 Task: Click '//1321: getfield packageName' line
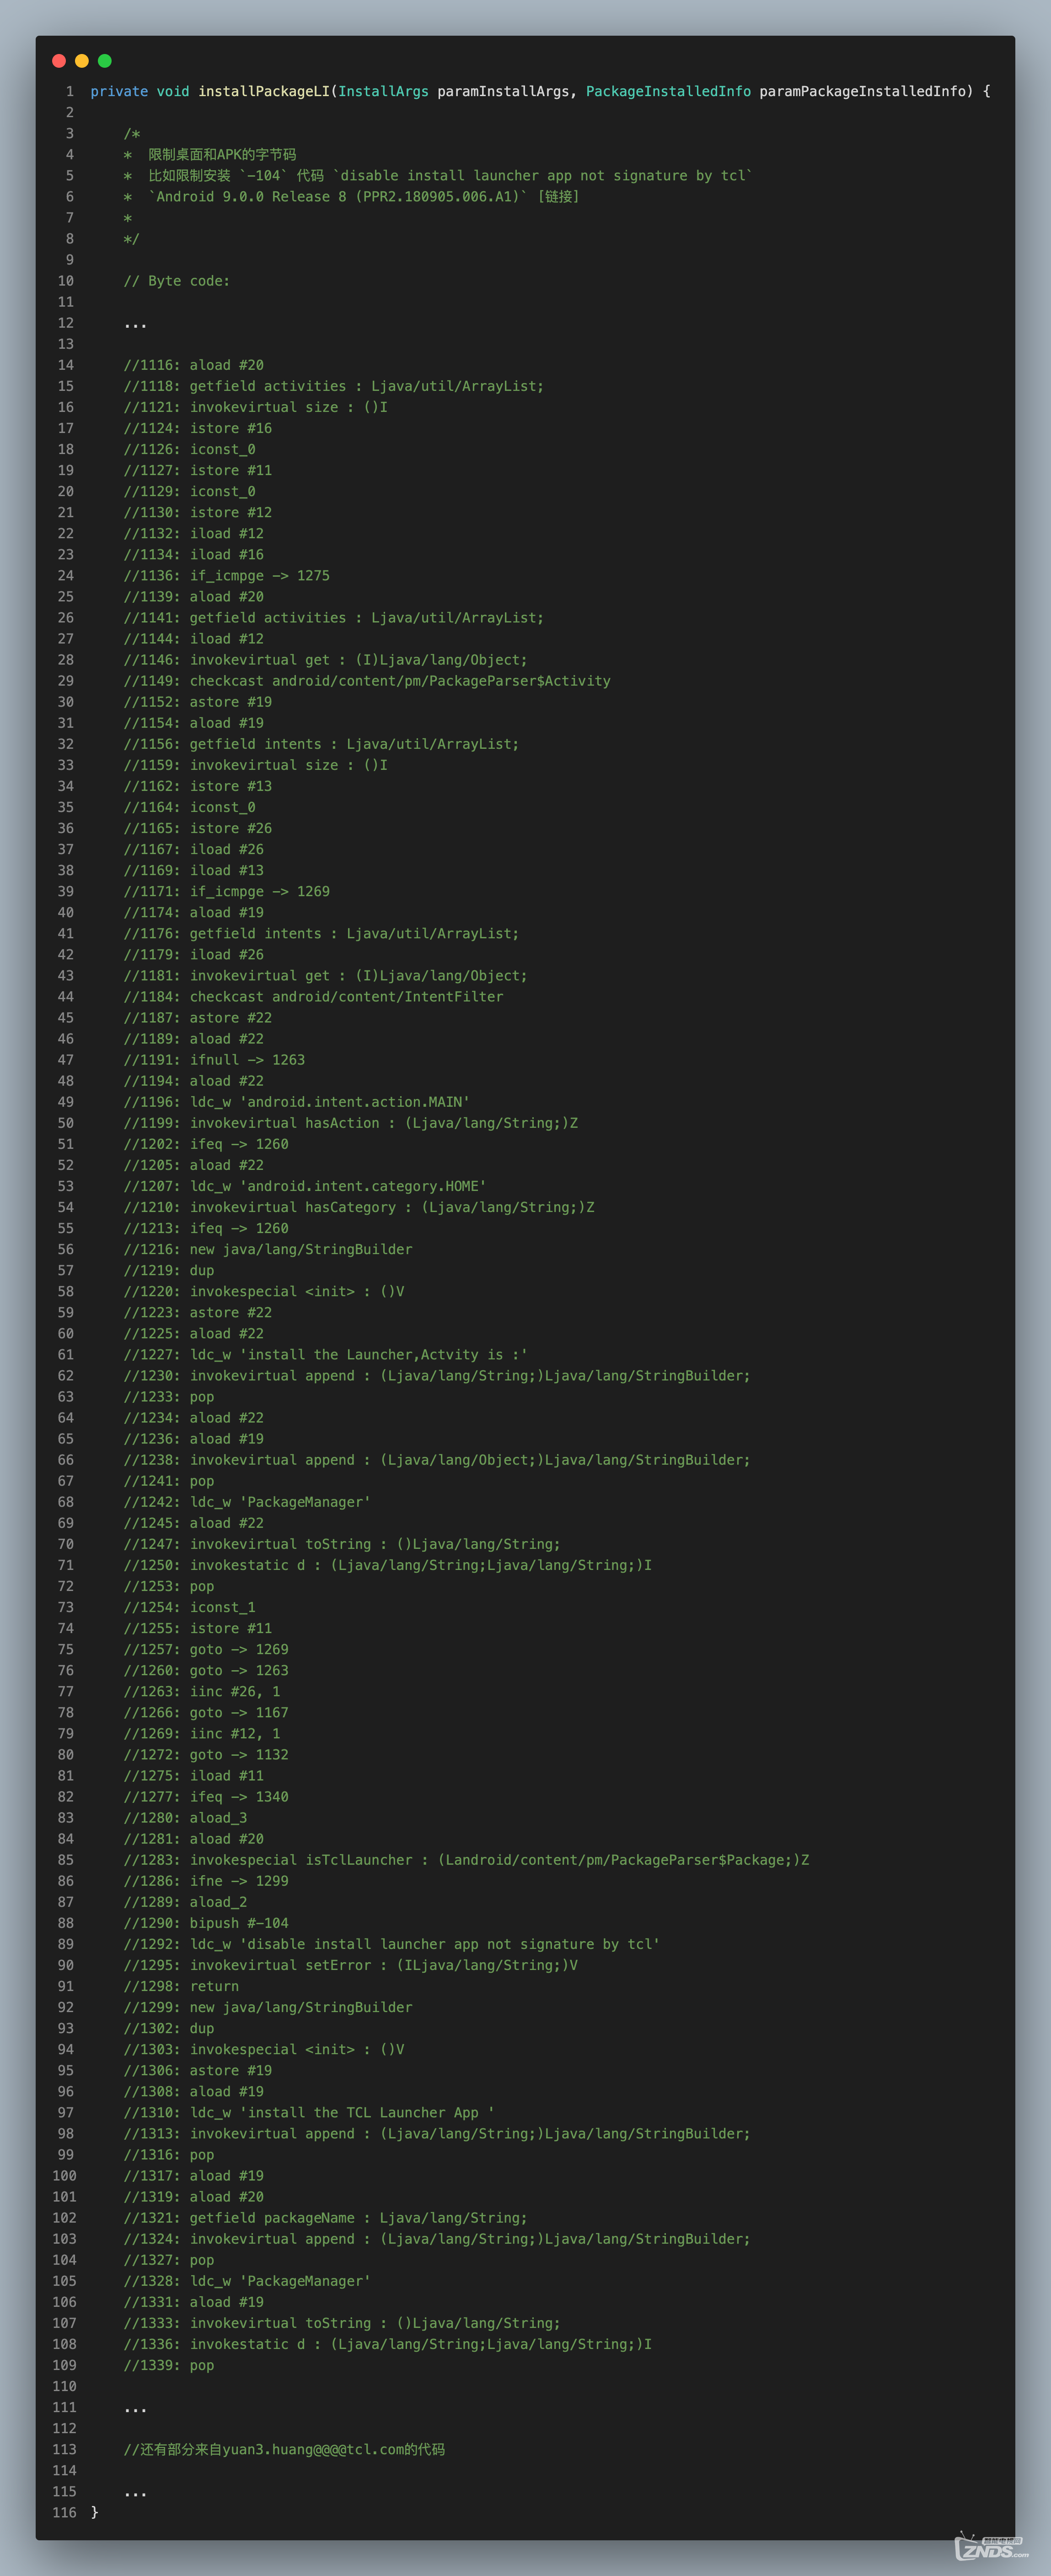326,2218
